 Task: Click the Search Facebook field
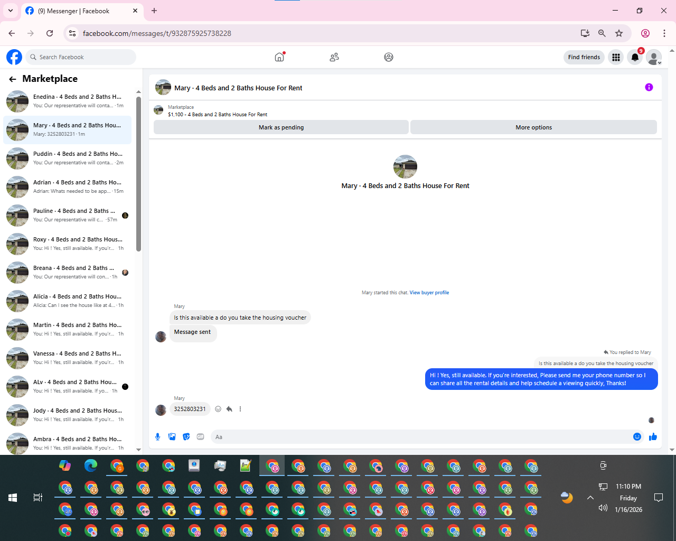click(81, 57)
